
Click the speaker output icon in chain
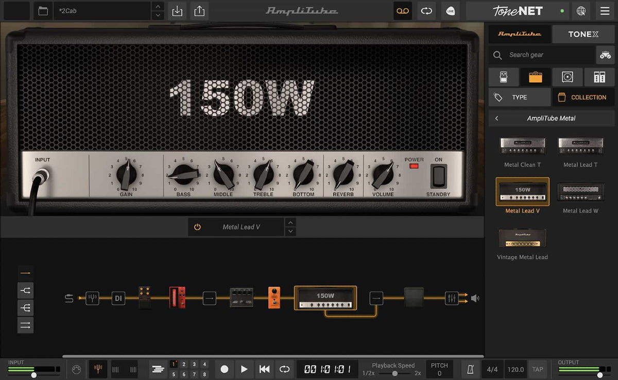tap(475, 298)
